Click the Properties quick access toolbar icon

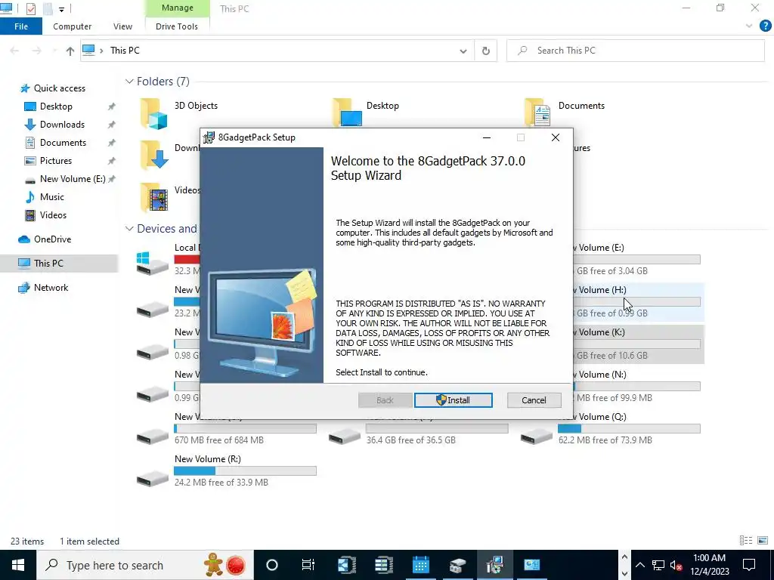31,8
